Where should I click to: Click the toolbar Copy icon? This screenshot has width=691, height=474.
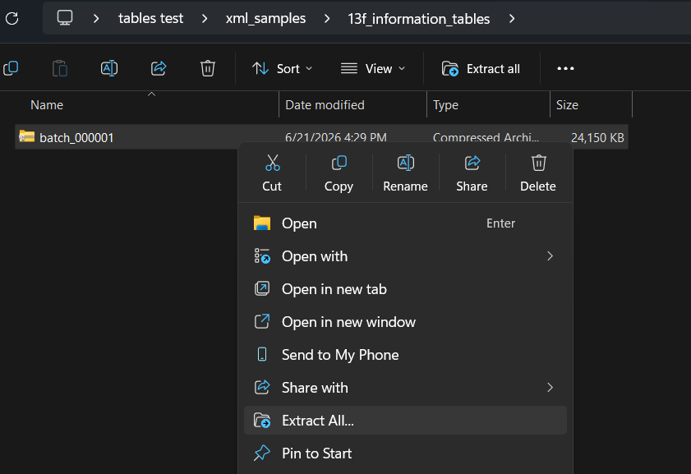click(x=11, y=68)
